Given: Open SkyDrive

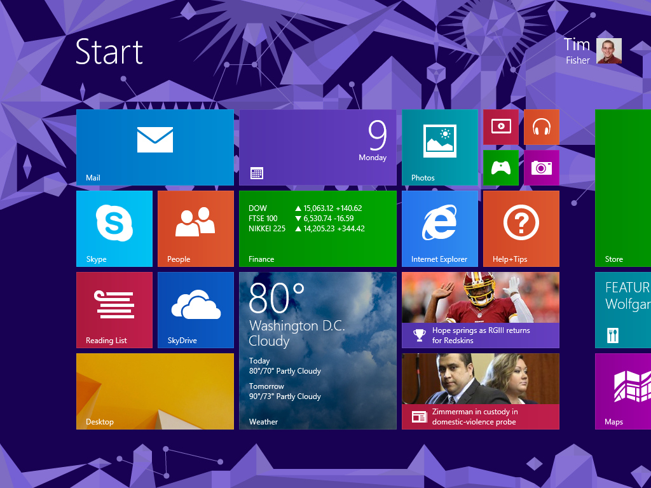Looking at the screenshot, I should 195,310.
